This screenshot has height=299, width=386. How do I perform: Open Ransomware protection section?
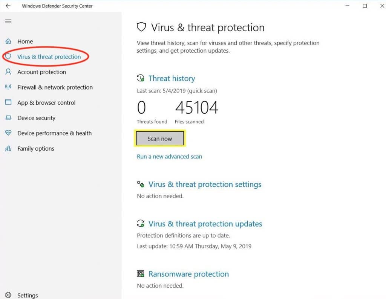pos(188,274)
